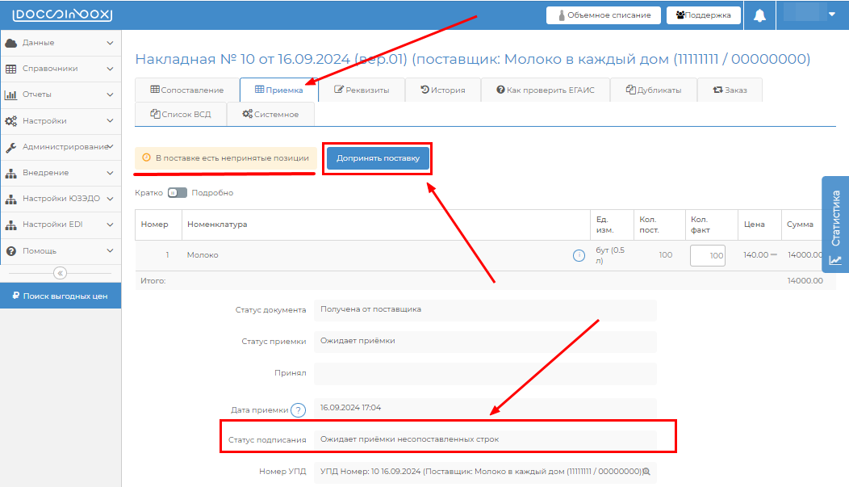This screenshot has height=487, width=849.
Task: Open the Статистика side panel
Action: coord(835,226)
